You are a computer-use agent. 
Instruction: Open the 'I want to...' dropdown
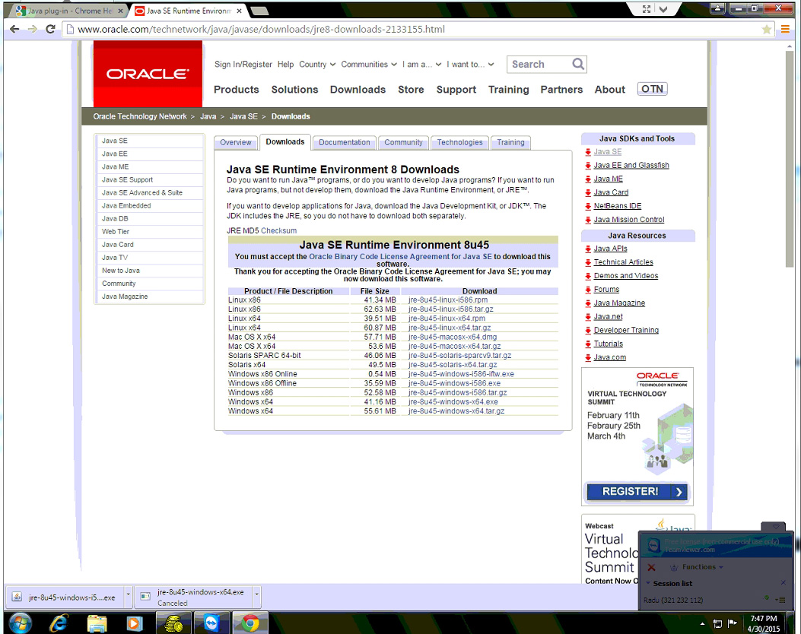pyautogui.click(x=471, y=65)
